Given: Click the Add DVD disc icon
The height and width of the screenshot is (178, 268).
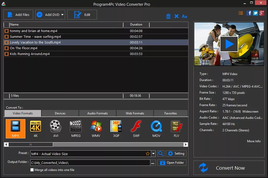Looking at the screenshot, I should [x=39, y=15].
